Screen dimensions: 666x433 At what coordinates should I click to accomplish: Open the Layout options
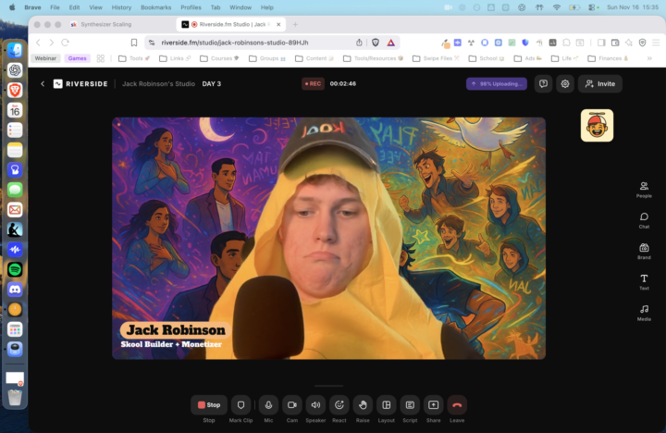(387, 404)
